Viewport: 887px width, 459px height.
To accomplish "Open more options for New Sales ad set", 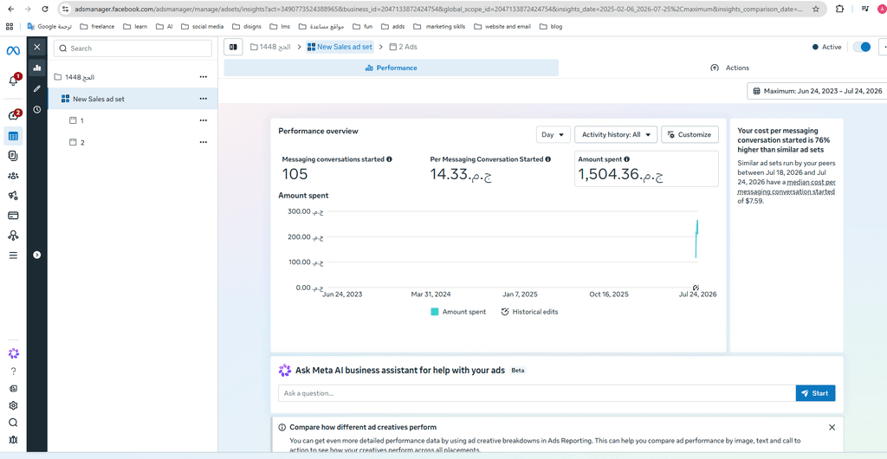I will tap(203, 99).
